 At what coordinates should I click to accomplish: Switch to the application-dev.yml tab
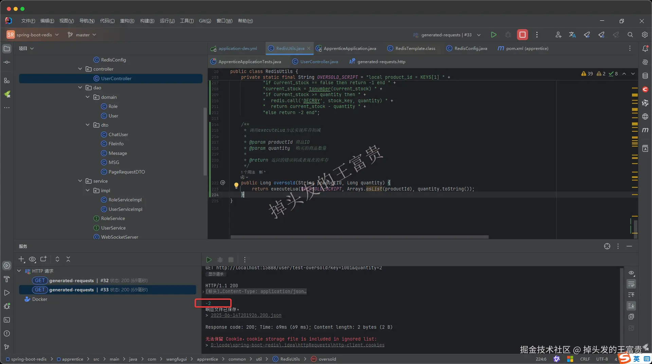(234, 49)
